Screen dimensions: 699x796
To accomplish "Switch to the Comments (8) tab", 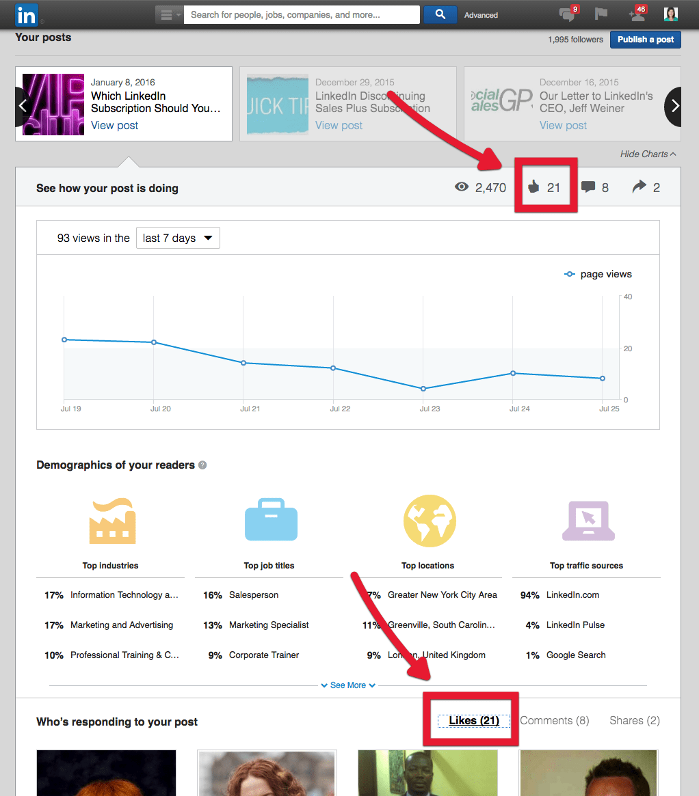I will pyautogui.click(x=555, y=721).
